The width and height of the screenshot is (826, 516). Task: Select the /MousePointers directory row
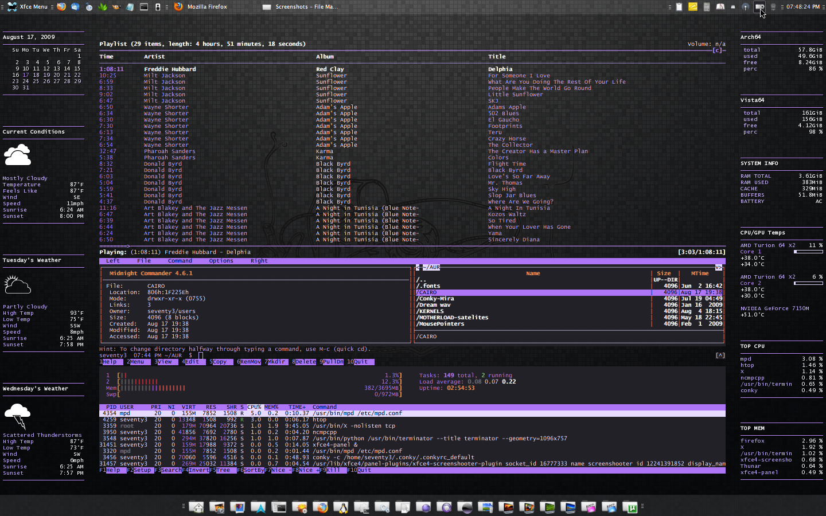(x=569, y=324)
